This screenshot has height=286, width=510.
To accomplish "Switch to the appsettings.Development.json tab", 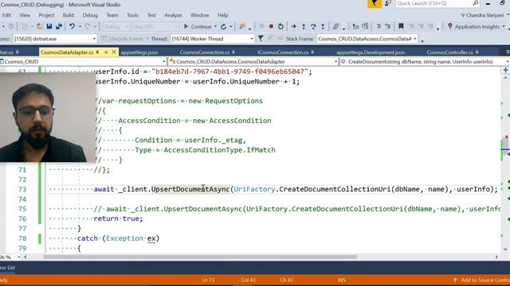I will tap(371, 52).
